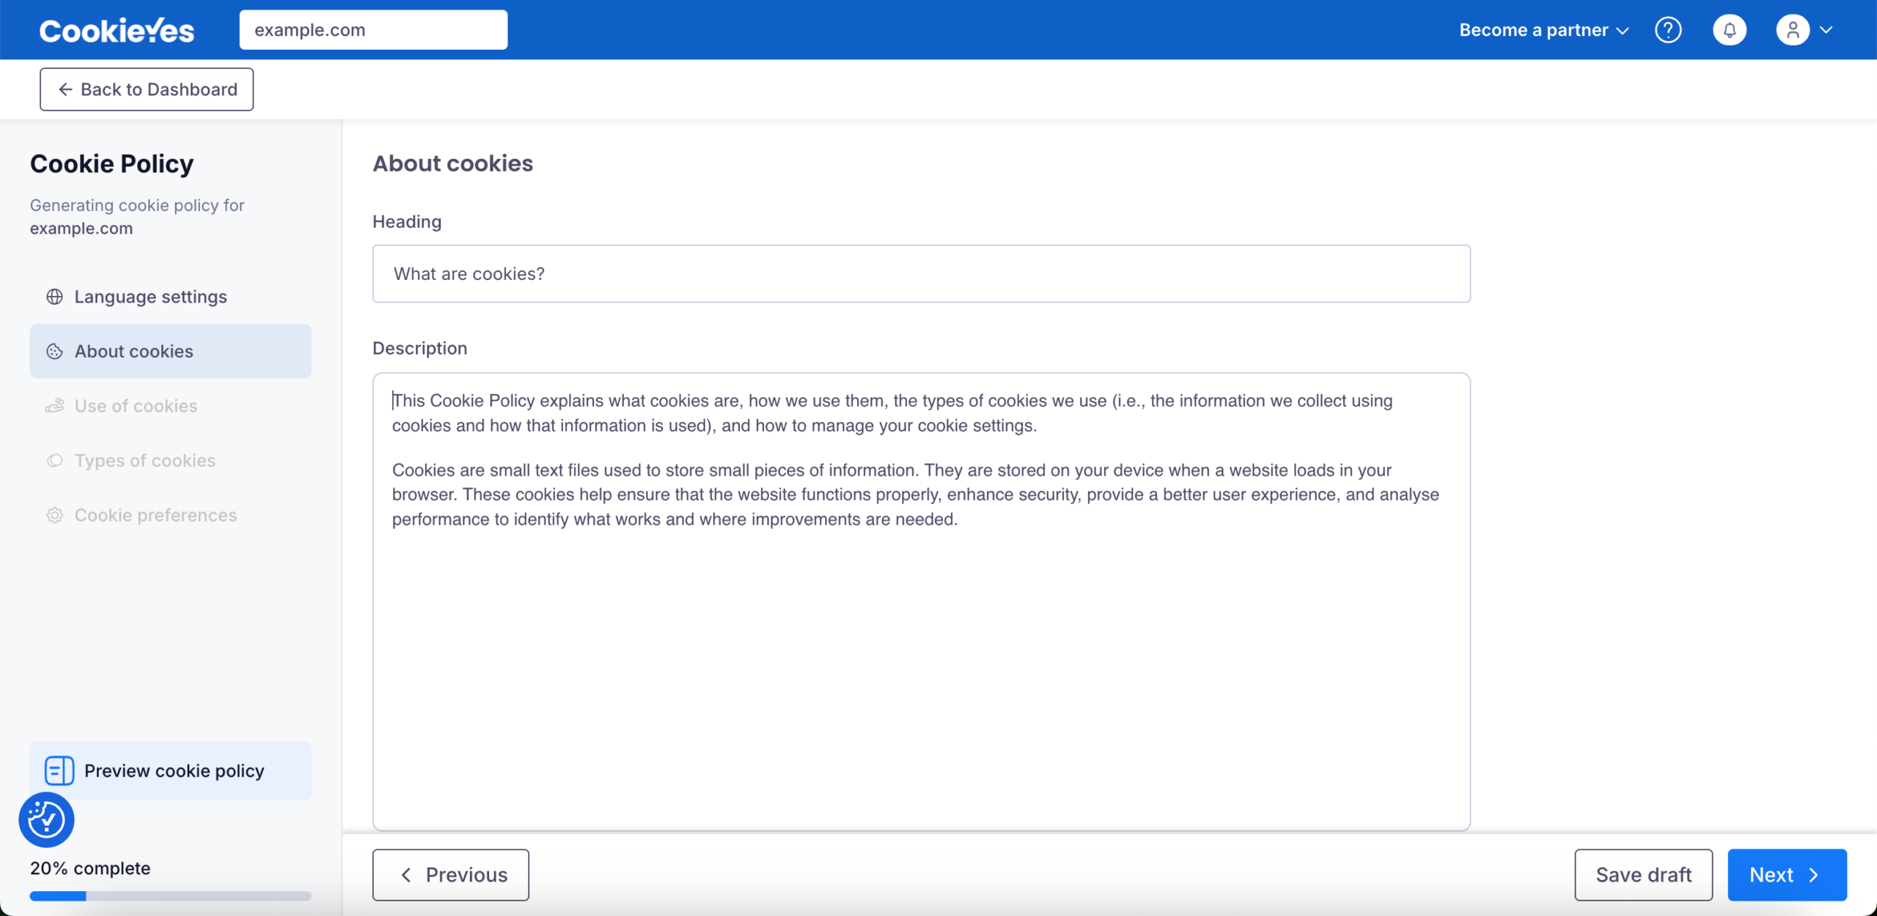Select the Types of cookies step
This screenshot has width=1877, height=916.
click(x=145, y=461)
